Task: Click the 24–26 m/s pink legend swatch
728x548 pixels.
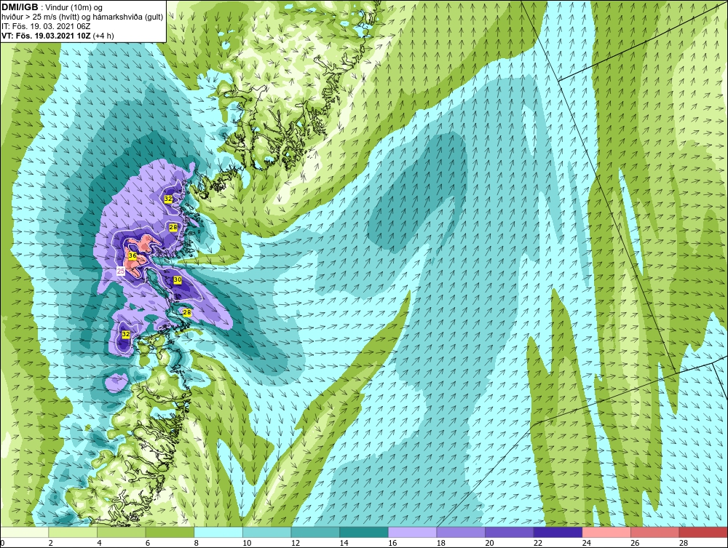Action: click(x=606, y=532)
